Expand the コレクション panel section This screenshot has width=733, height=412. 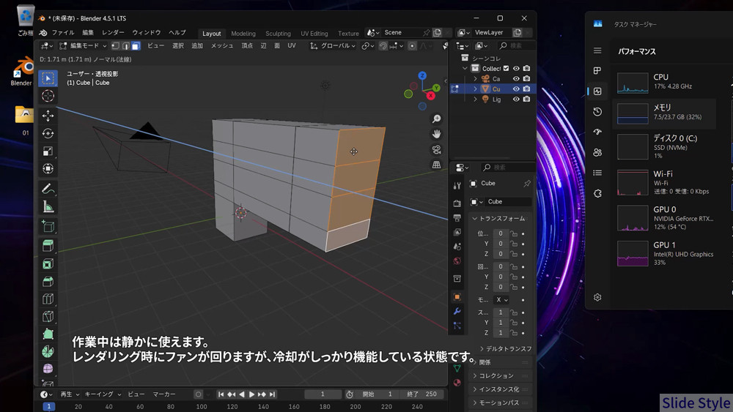[x=496, y=375]
